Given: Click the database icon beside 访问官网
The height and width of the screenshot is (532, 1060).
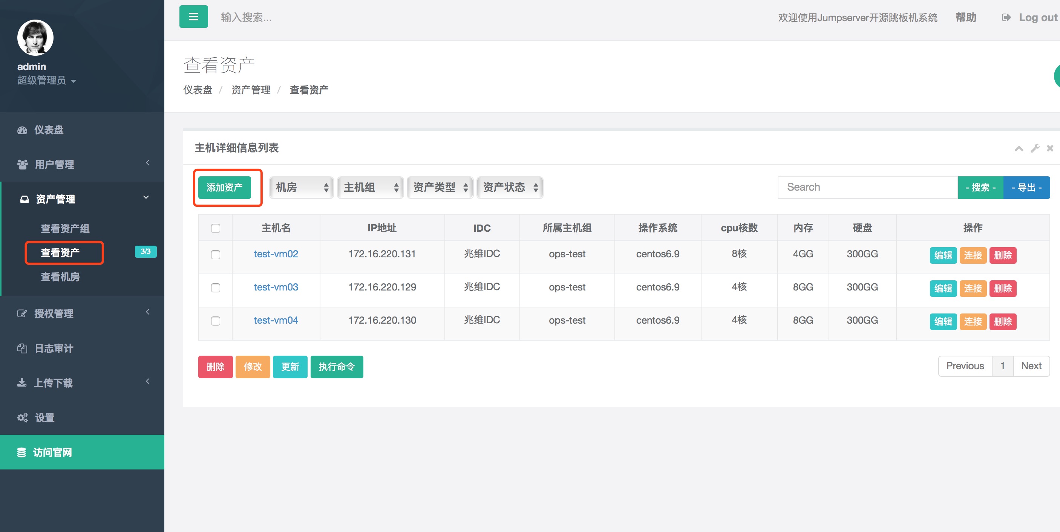Looking at the screenshot, I should click(21, 452).
